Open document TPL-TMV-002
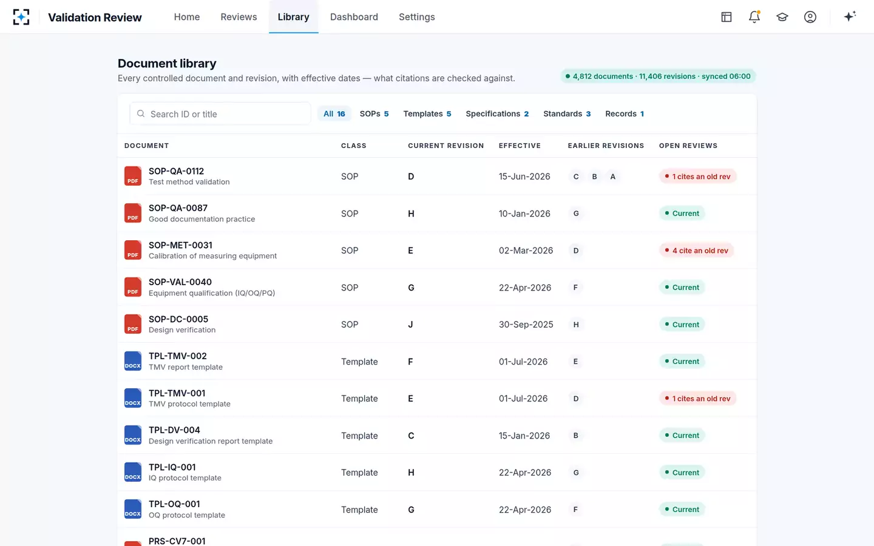Image resolution: width=874 pixels, height=546 pixels. 178,356
